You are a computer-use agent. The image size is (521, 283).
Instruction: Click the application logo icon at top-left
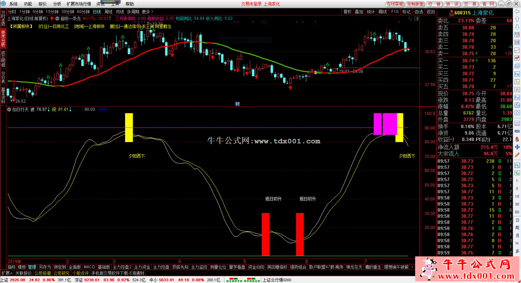coord(3,4)
